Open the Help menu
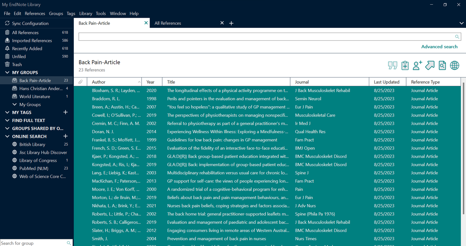 pyautogui.click(x=134, y=14)
